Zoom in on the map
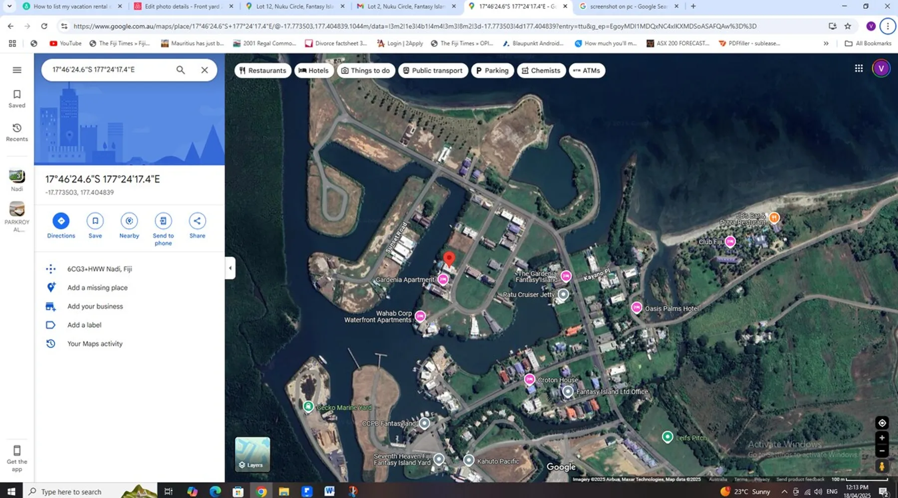898x498 pixels. coord(882,438)
